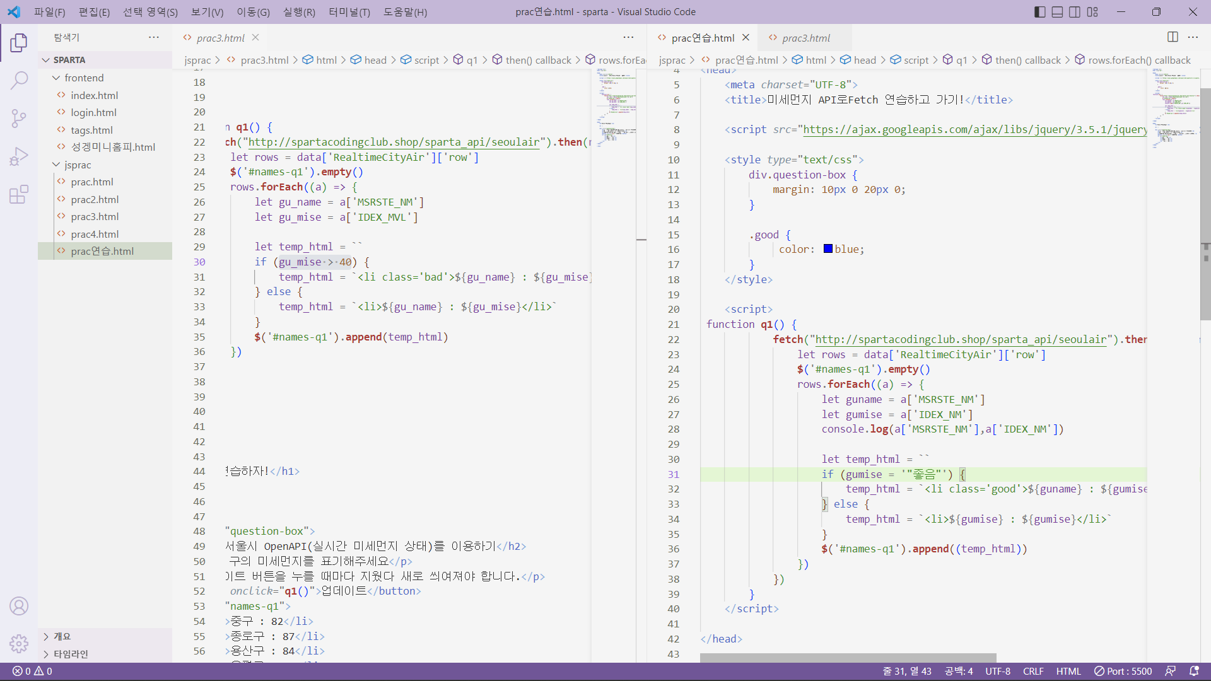Click the right editor horizontal scrollbar
The width and height of the screenshot is (1211, 681).
[848, 658]
